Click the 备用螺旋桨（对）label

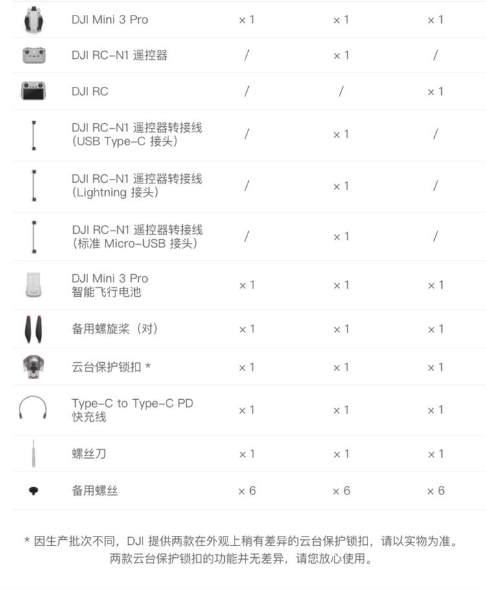[x=115, y=329]
